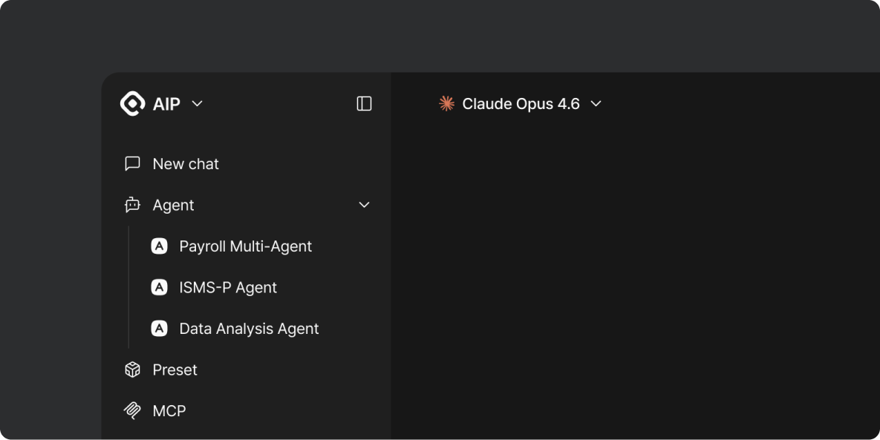Click the ISMS-P Agent badge icon
This screenshot has height=440, width=880.
(x=160, y=287)
